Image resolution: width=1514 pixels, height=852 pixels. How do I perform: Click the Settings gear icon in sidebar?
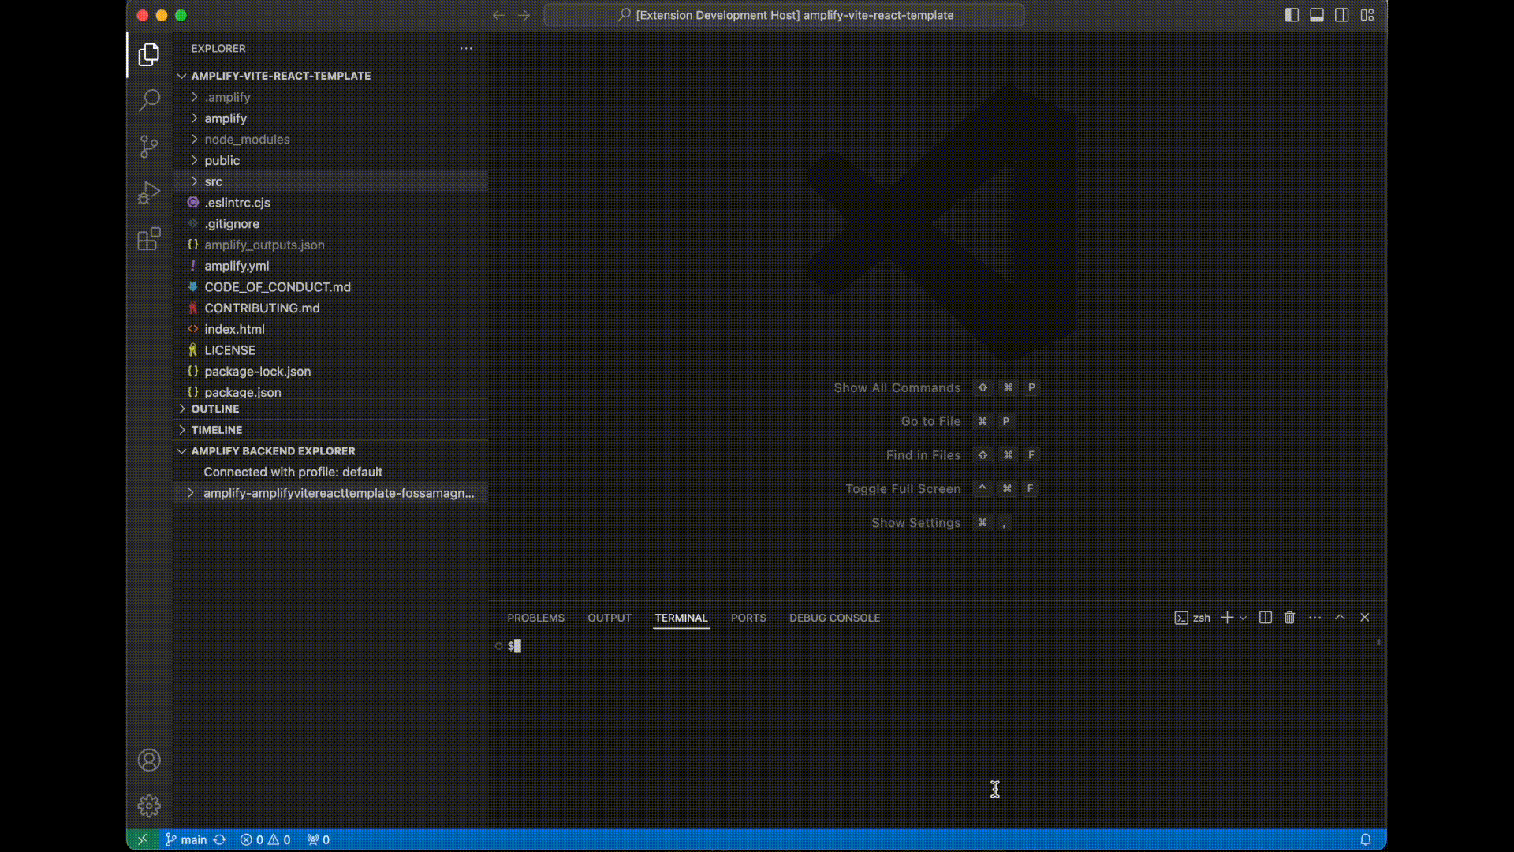click(x=149, y=805)
